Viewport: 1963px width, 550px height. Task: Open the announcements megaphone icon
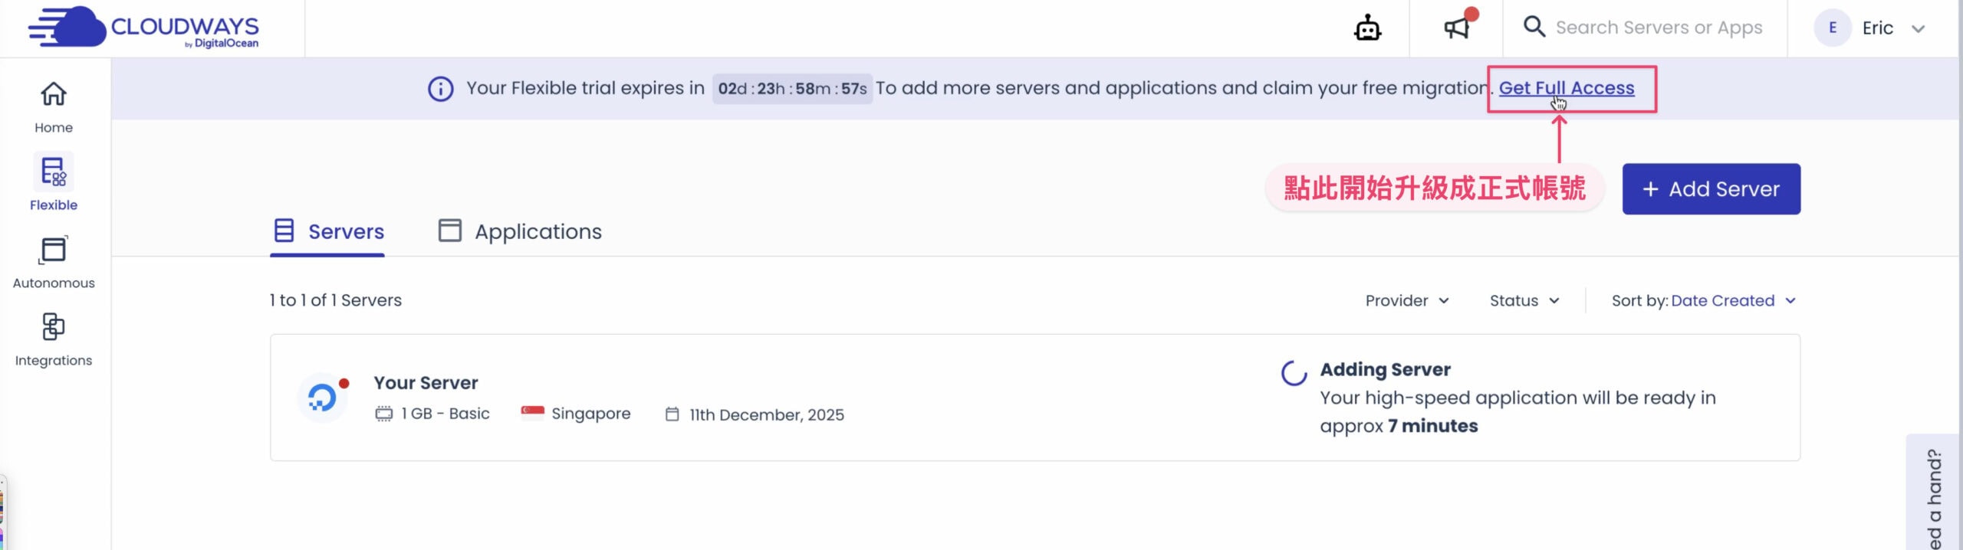pyautogui.click(x=1457, y=28)
